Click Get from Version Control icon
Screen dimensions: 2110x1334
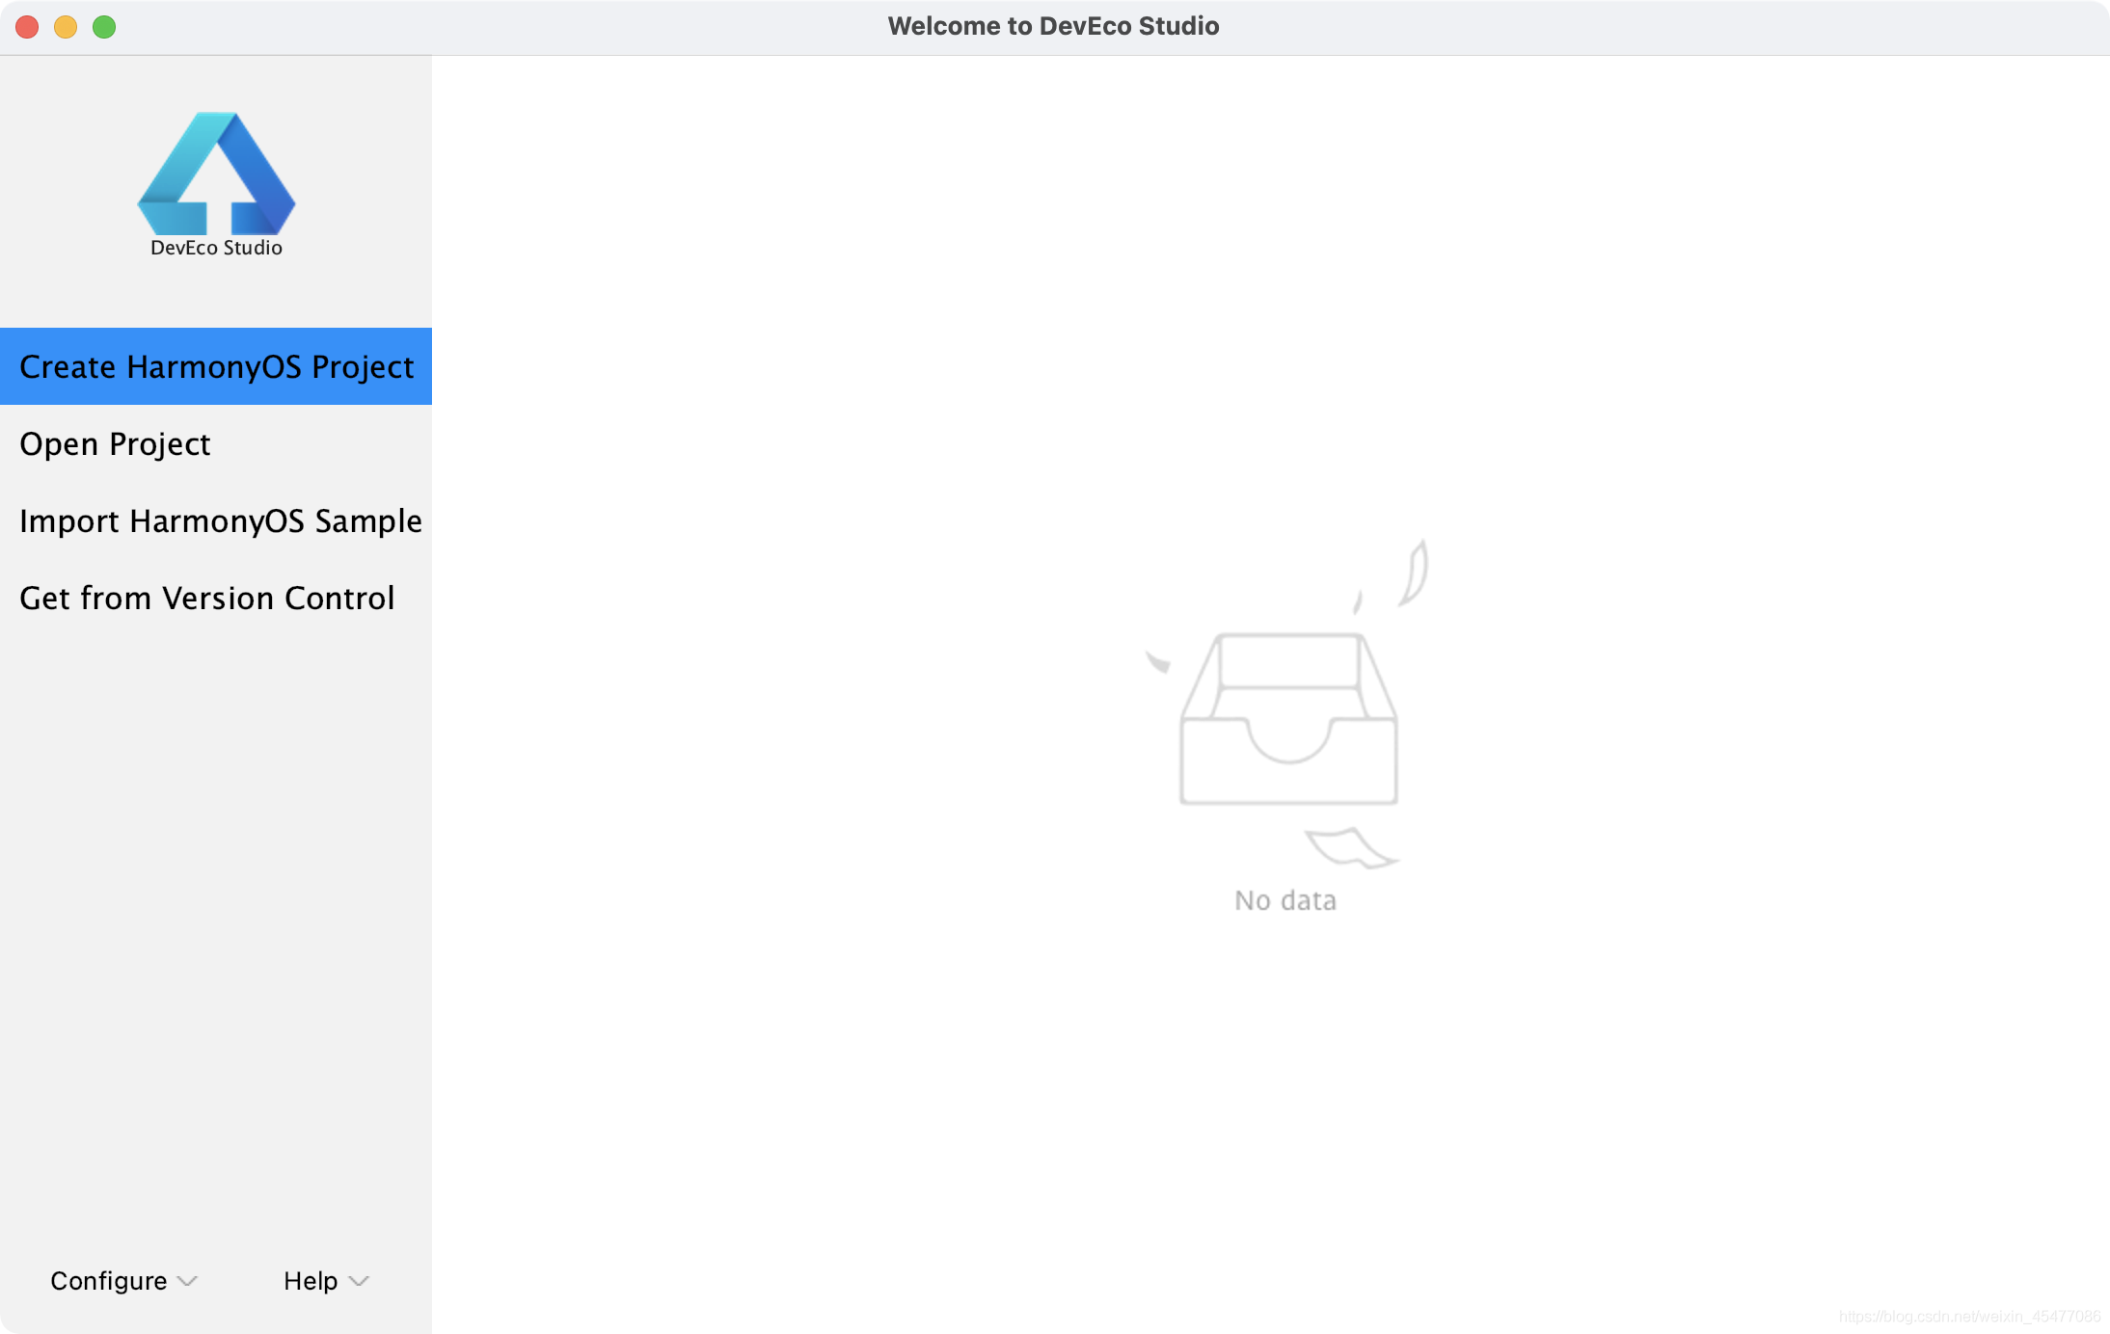(x=206, y=598)
